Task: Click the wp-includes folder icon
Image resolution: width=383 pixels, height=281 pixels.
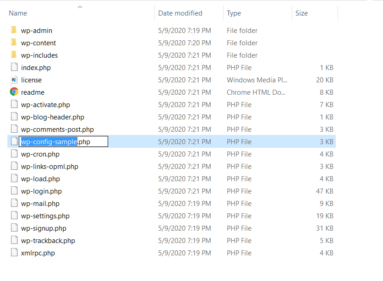Action: coord(14,55)
